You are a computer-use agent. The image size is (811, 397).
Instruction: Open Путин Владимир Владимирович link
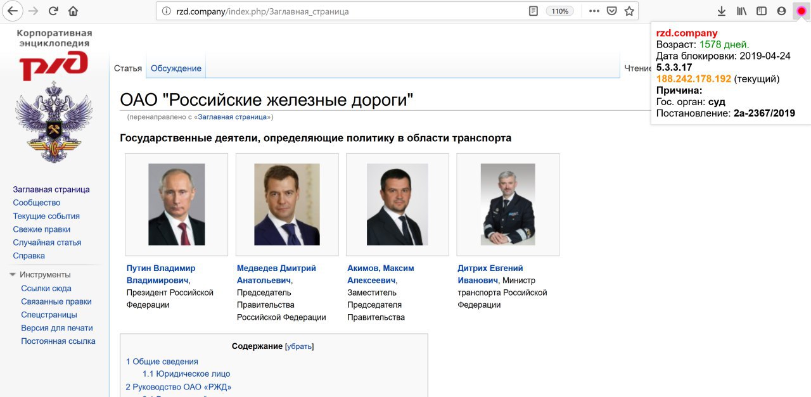click(161, 274)
